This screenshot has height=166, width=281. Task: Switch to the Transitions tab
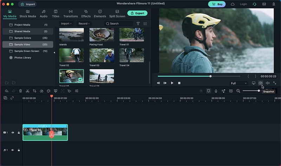[x=71, y=14]
